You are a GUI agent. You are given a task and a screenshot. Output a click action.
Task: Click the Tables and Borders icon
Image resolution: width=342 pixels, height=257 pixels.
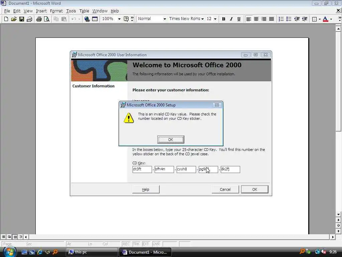point(95,19)
